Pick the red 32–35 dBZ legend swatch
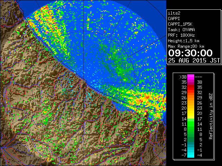The height and width of the screenshot is (166, 222). 191,87
